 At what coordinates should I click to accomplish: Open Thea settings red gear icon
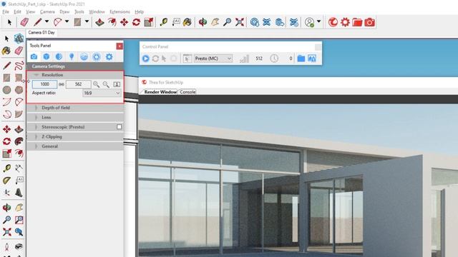(x=345, y=22)
